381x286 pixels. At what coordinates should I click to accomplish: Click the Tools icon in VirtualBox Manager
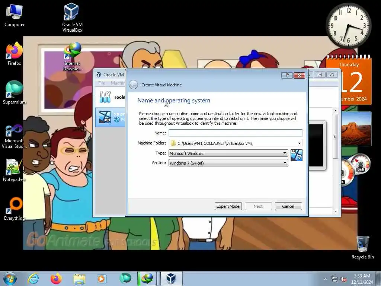coord(105,97)
